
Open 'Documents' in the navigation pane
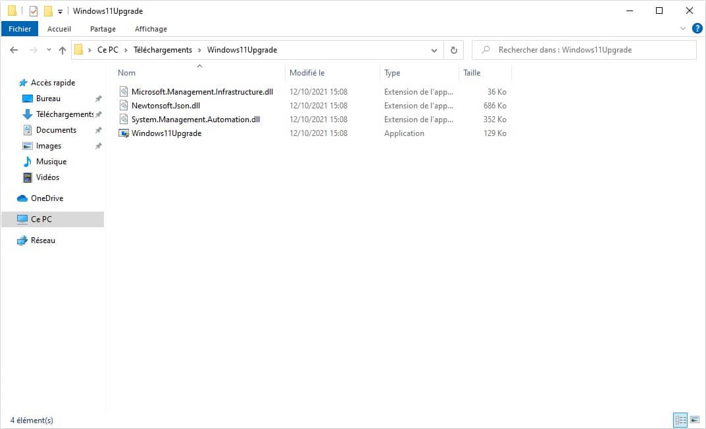coord(56,130)
